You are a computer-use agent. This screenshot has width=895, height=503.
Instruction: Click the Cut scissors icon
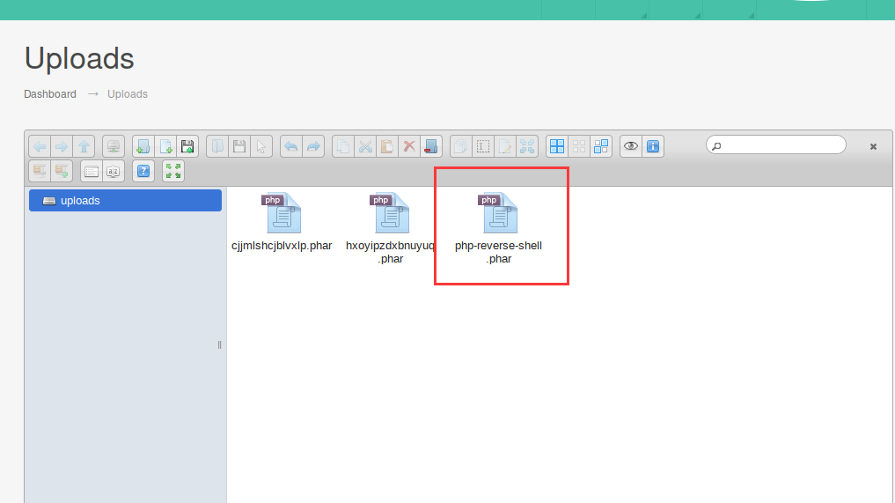[x=365, y=146]
